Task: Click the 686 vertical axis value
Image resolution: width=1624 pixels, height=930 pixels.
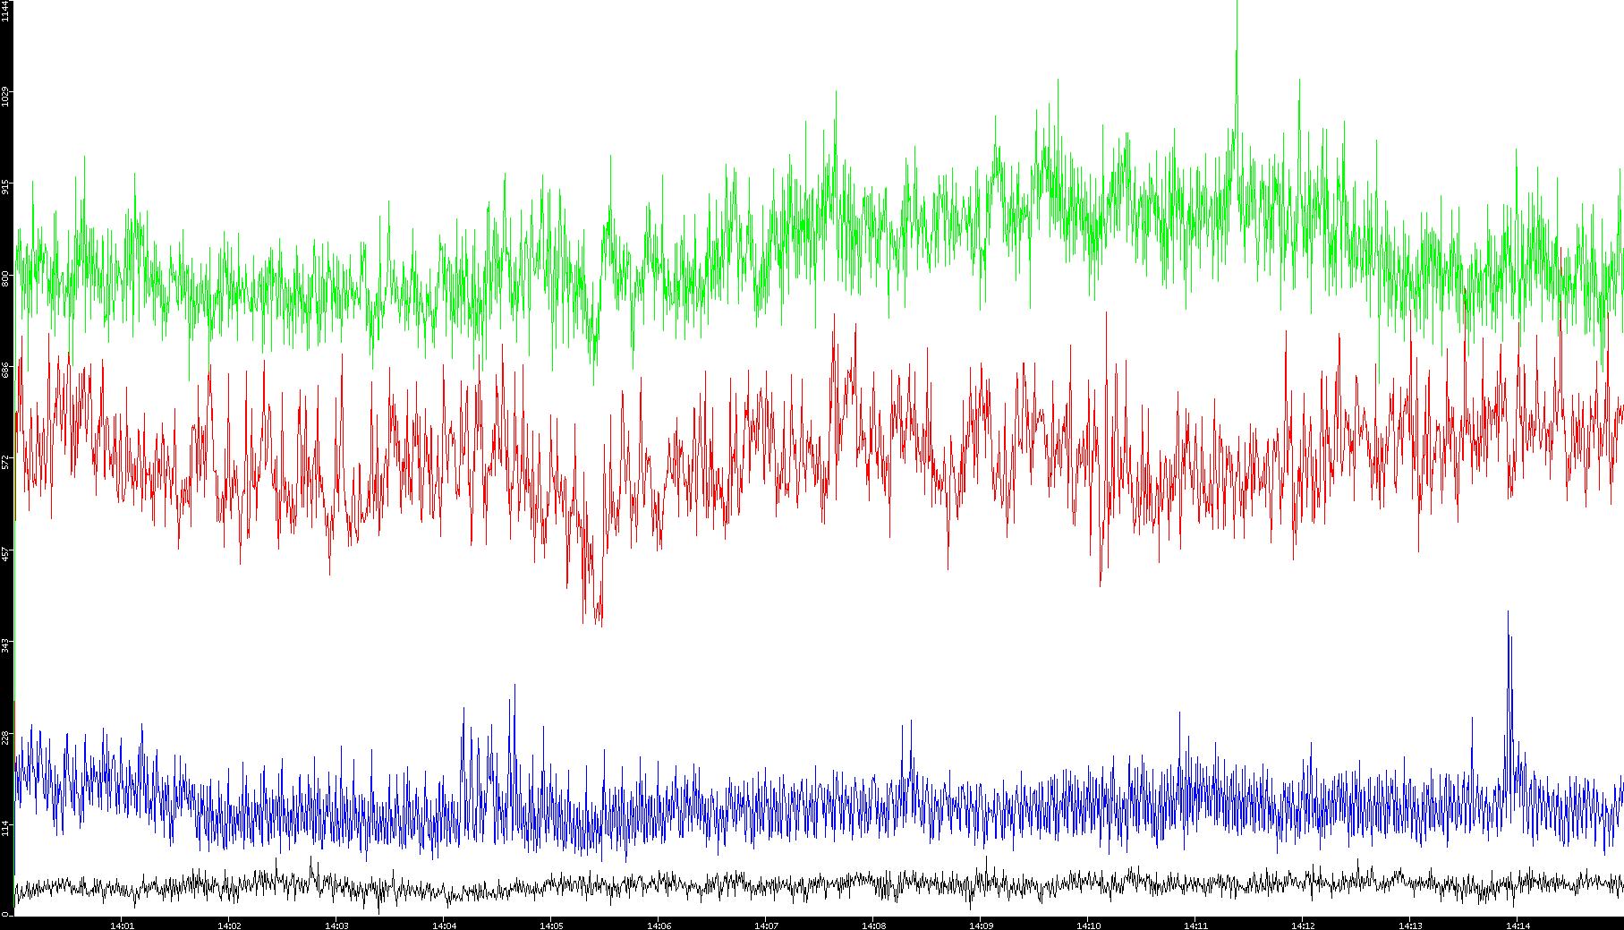Action: (x=5, y=370)
